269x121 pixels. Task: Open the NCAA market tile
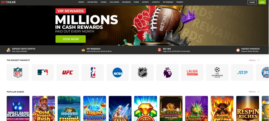[117, 72]
